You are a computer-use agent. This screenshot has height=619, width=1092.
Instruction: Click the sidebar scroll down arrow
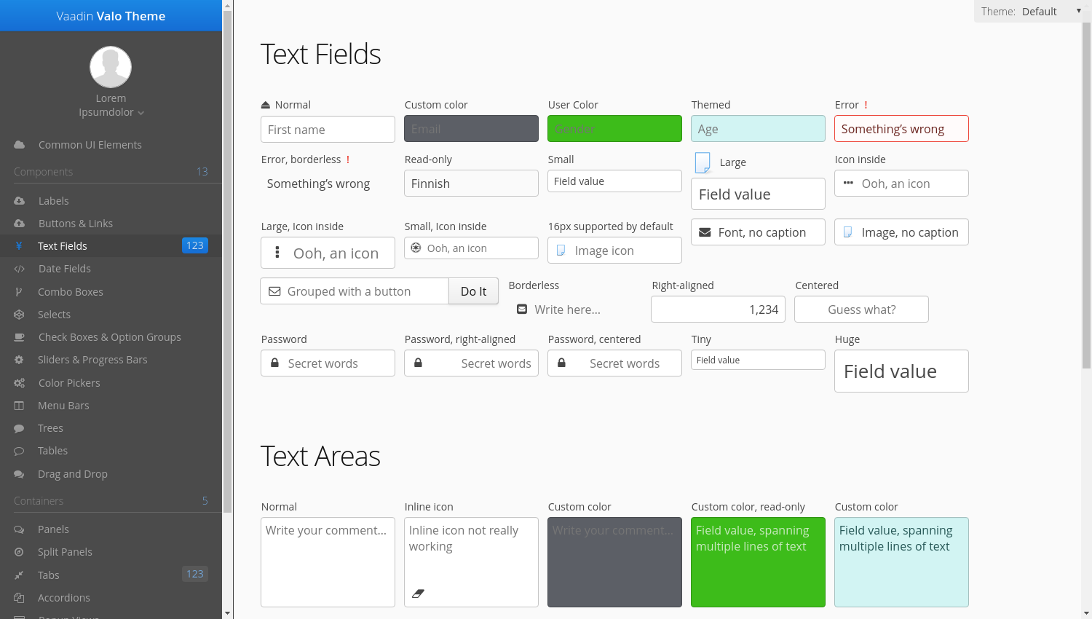pyautogui.click(x=228, y=613)
